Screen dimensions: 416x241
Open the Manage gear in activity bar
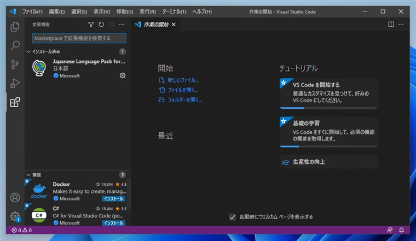[x=15, y=216]
